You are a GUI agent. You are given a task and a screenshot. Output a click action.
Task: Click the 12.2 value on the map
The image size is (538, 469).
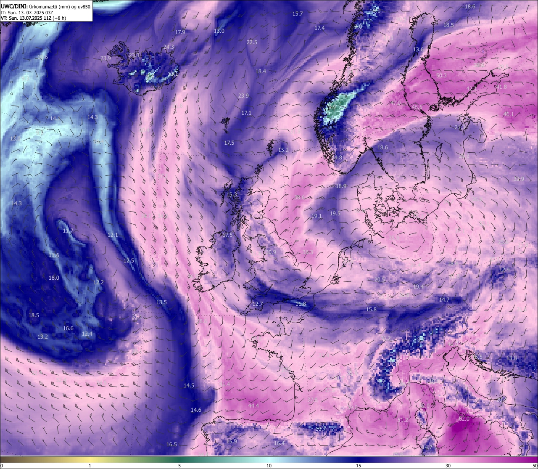pos(98,283)
